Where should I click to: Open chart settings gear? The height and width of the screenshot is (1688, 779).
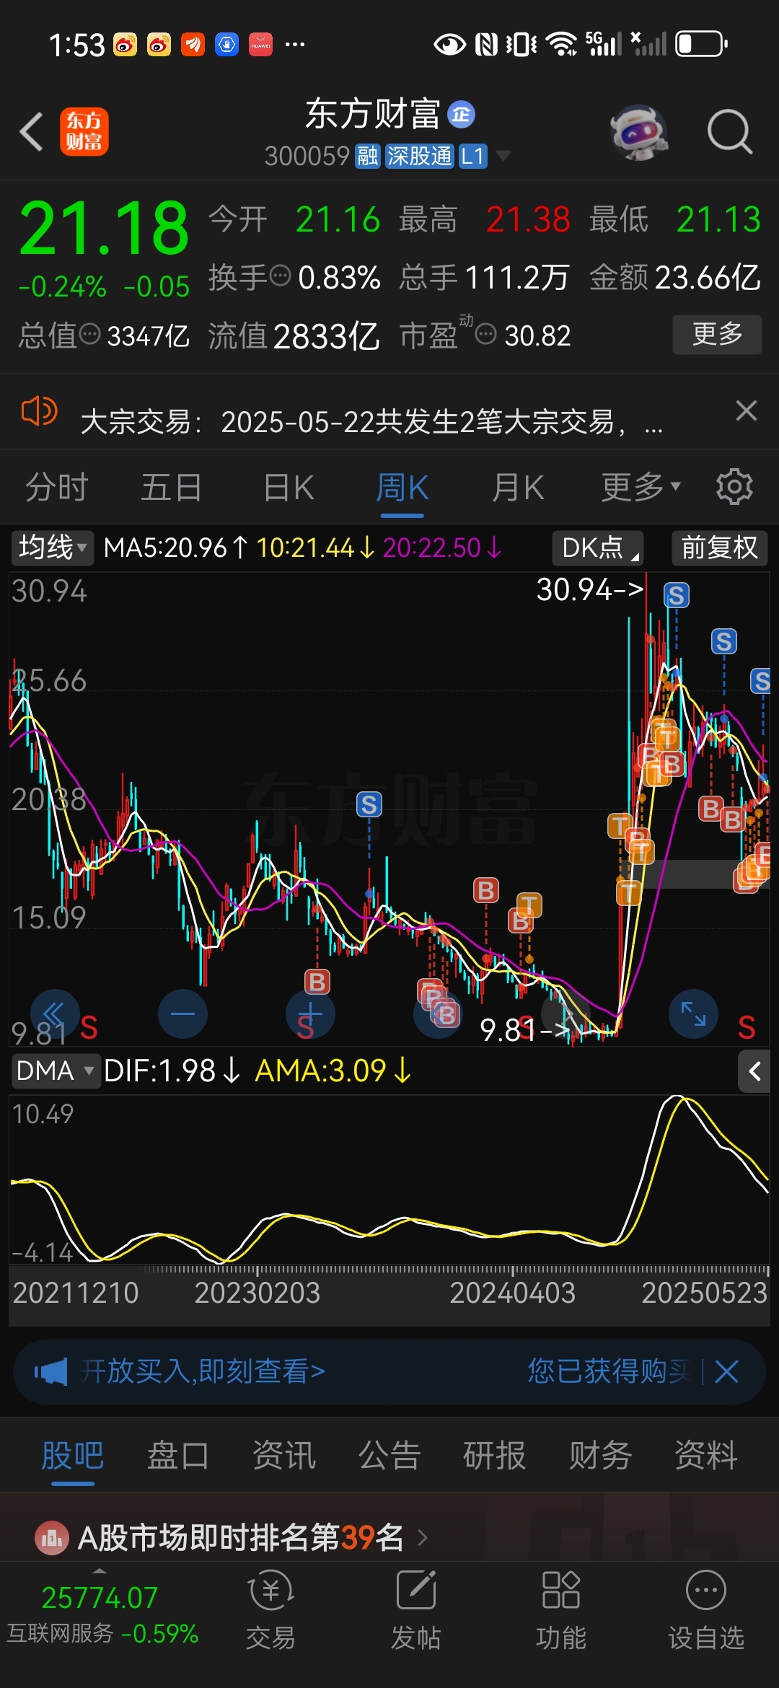(x=734, y=487)
